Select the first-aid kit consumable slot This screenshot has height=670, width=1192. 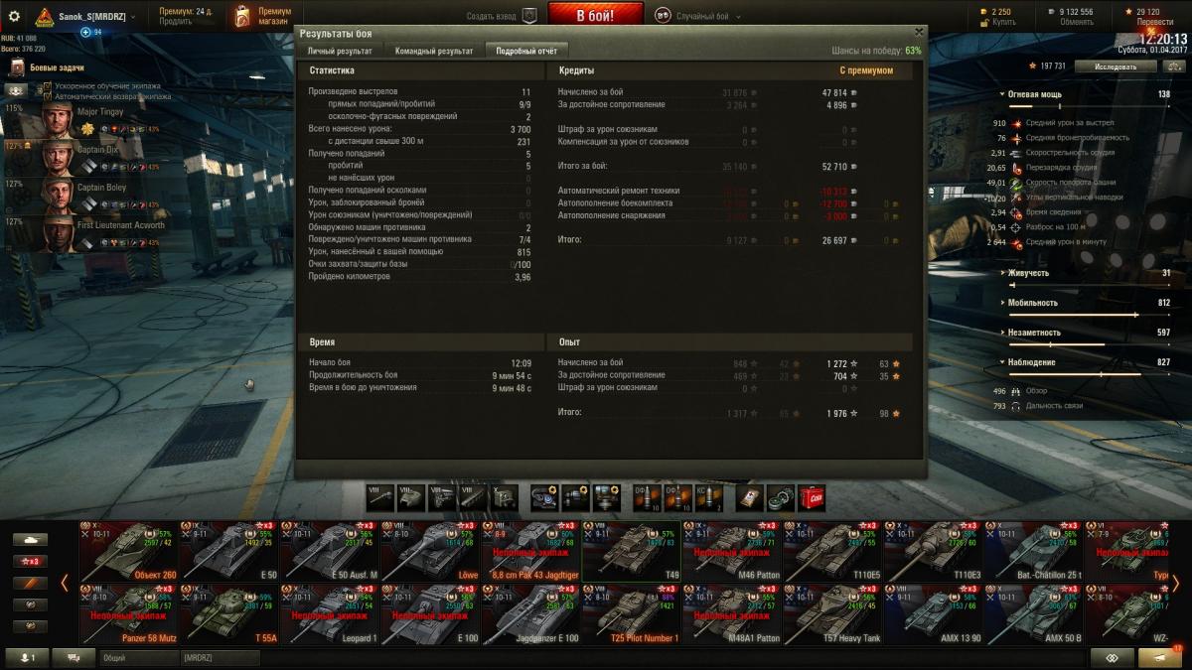(x=751, y=496)
